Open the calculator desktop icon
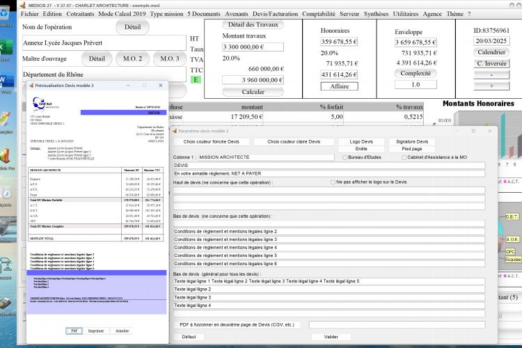This screenshot has height=348, width=522. coord(6,303)
